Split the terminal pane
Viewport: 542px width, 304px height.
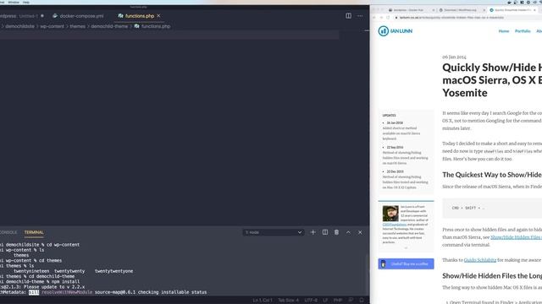click(325, 232)
